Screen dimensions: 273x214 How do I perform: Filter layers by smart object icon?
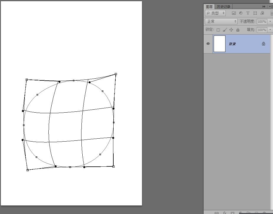[x=262, y=13]
